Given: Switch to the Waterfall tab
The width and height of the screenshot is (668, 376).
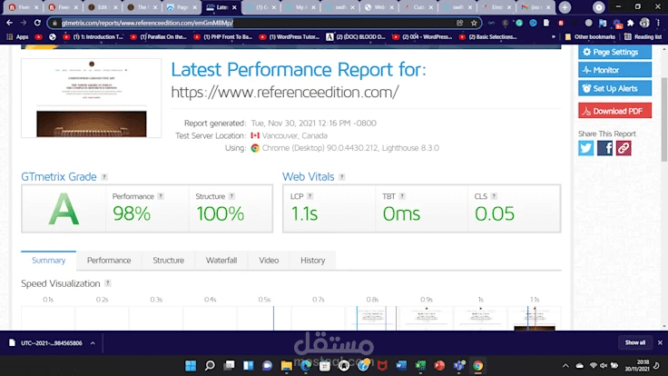Looking at the screenshot, I should [221, 261].
